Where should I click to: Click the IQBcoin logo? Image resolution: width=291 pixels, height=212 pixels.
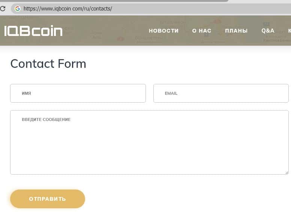(x=33, y=31)
